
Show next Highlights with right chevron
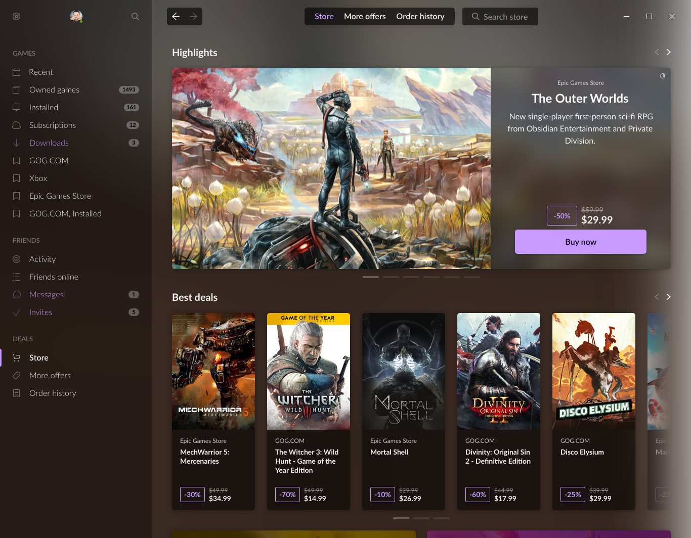pos(668,52)
